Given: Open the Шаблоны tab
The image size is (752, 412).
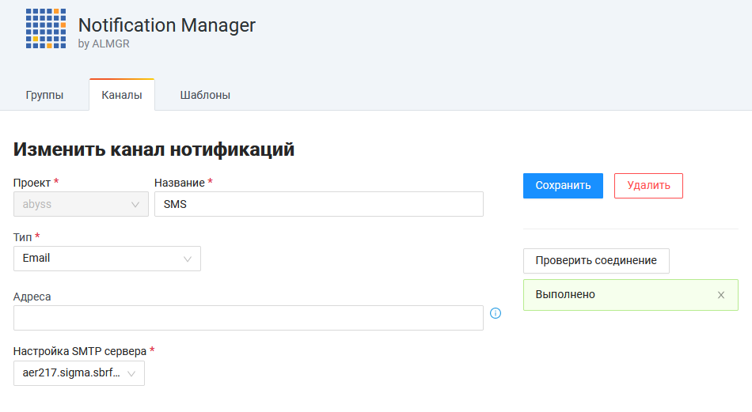Looking at the screenshot, I should (x=205, y=95).
